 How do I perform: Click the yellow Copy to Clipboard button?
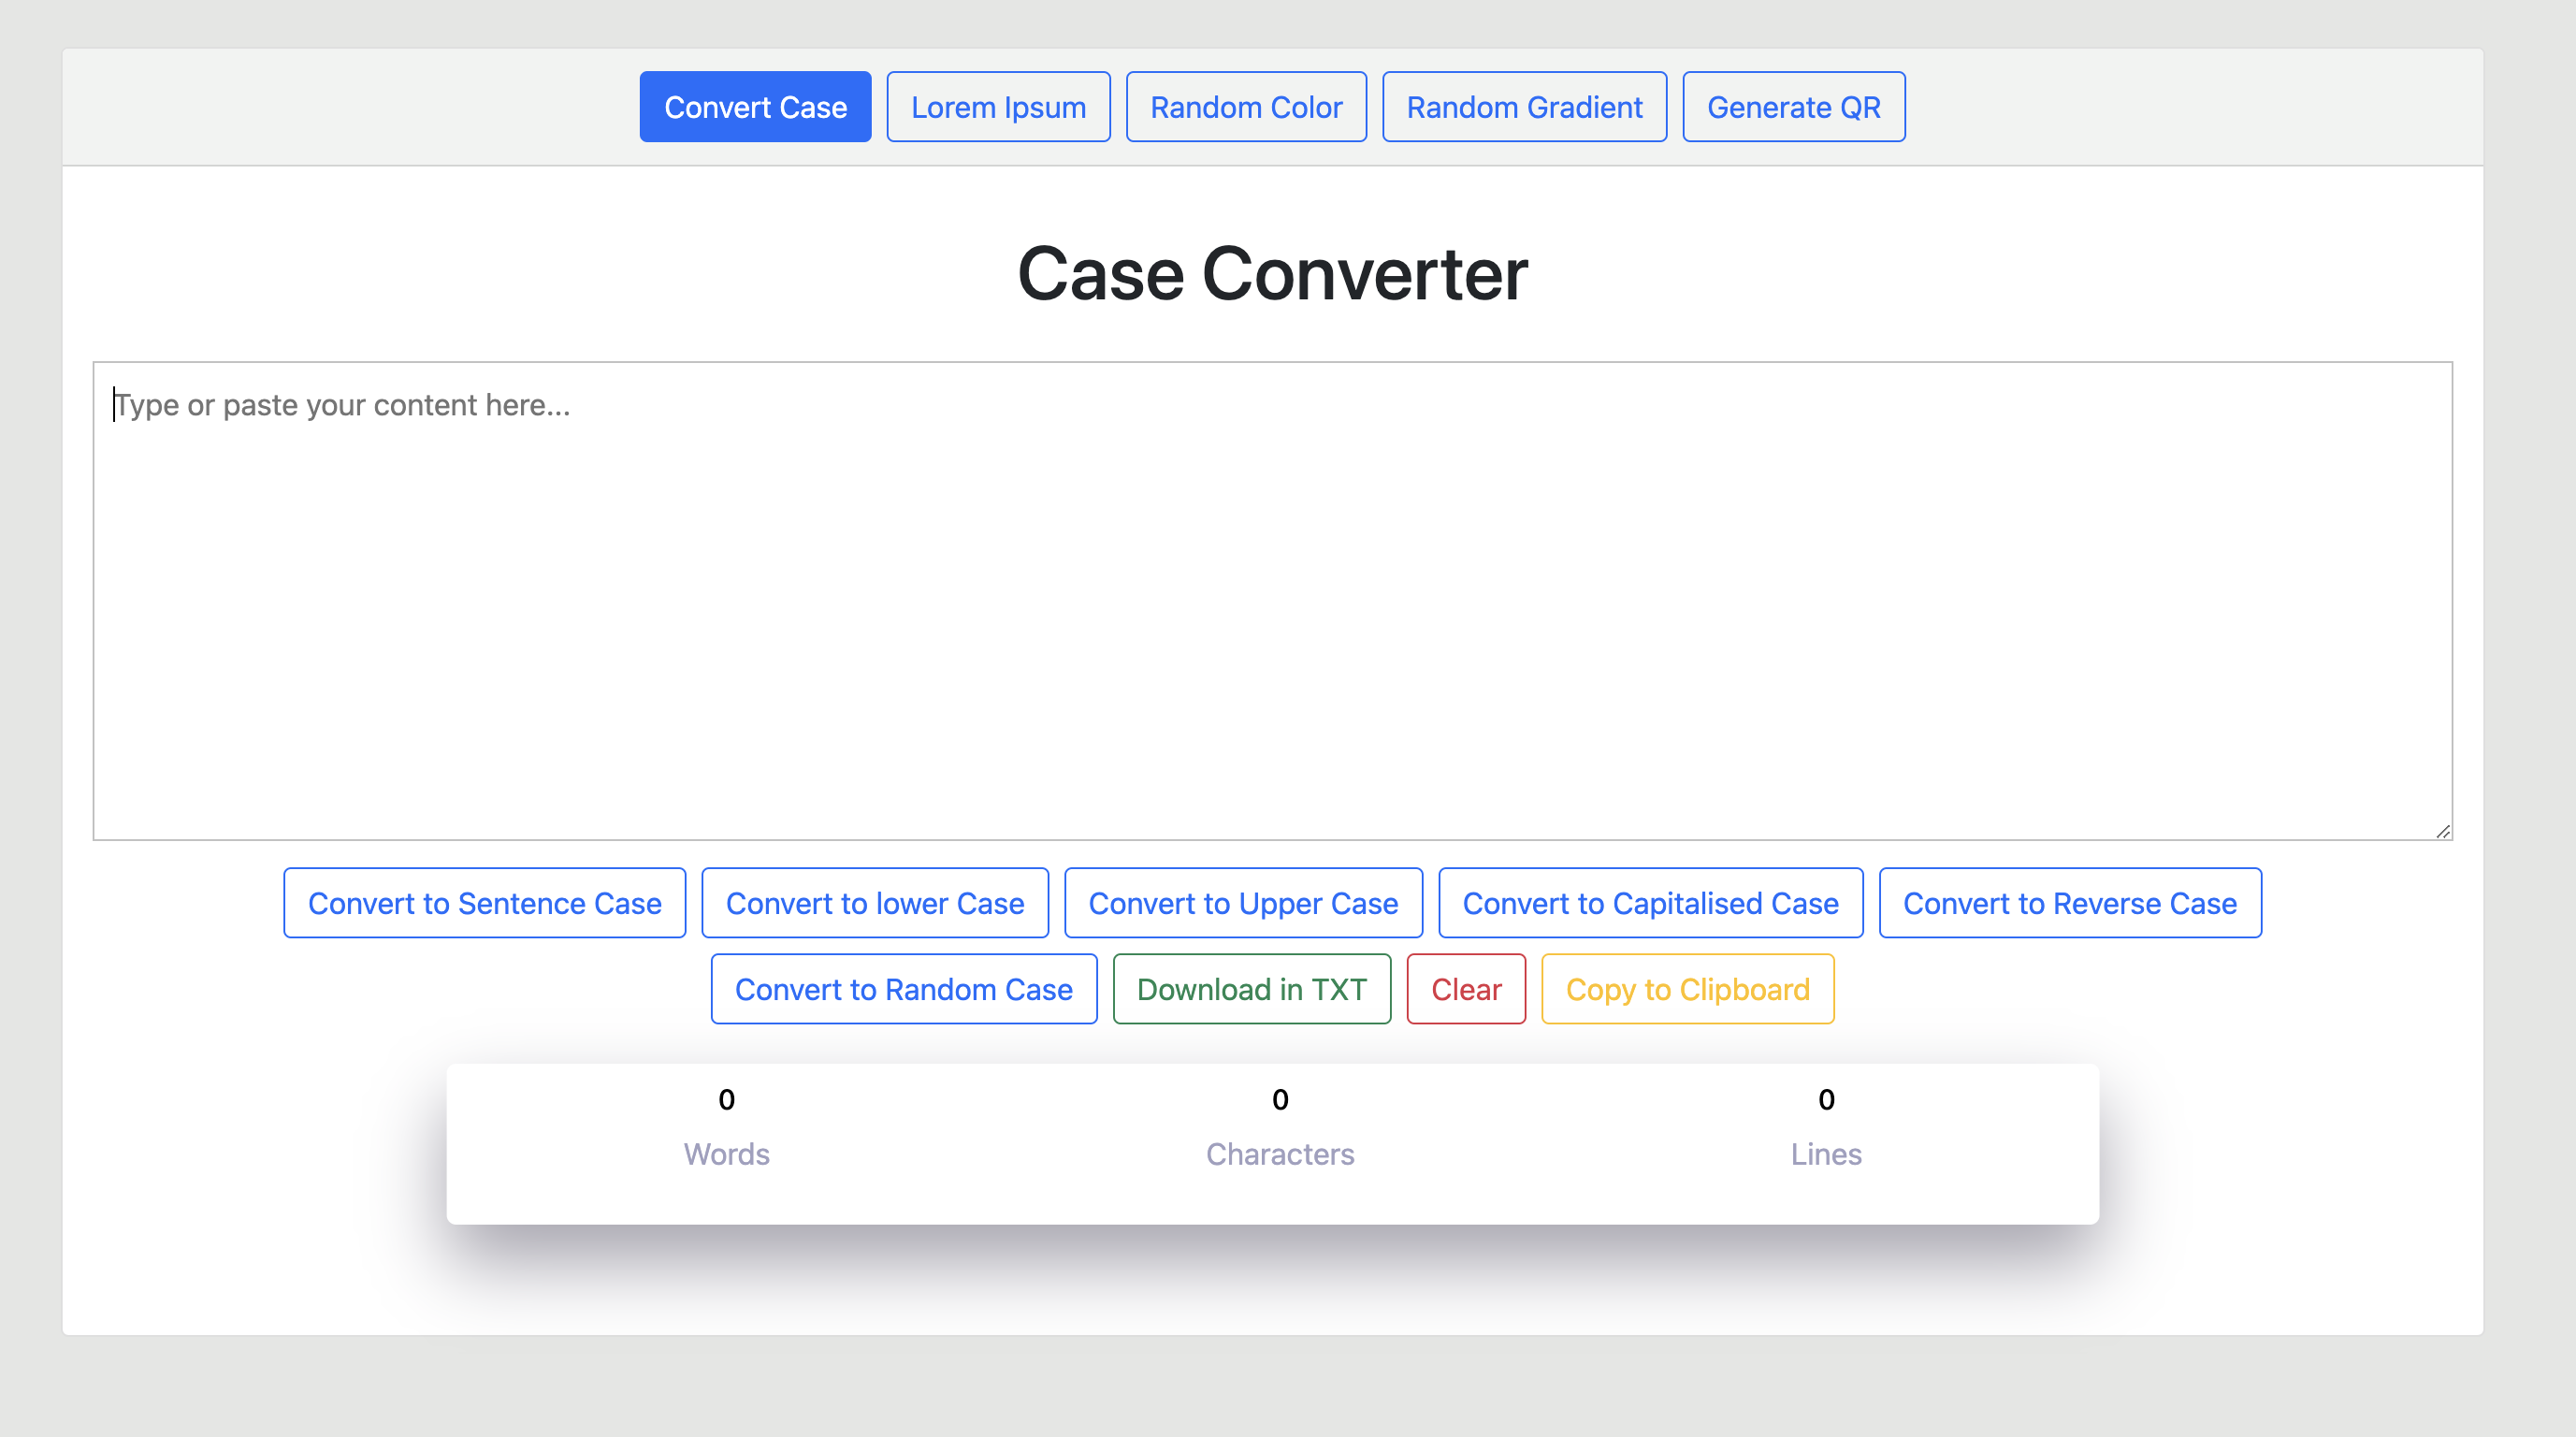pyautogui.click(x=1686, y=989)
